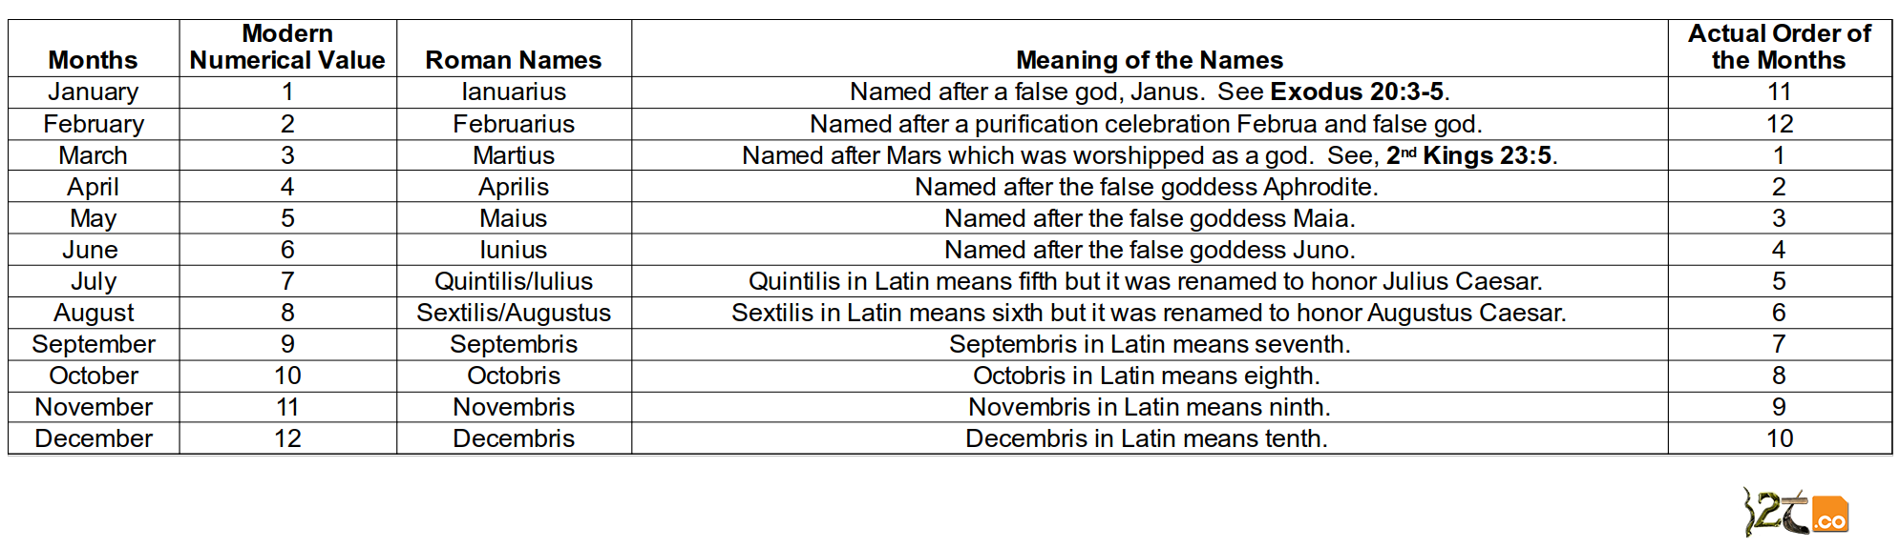Click actual order value 12 for February
Image resolution: width=1900 pixels, height=549 pixels.
(1780, 124)
